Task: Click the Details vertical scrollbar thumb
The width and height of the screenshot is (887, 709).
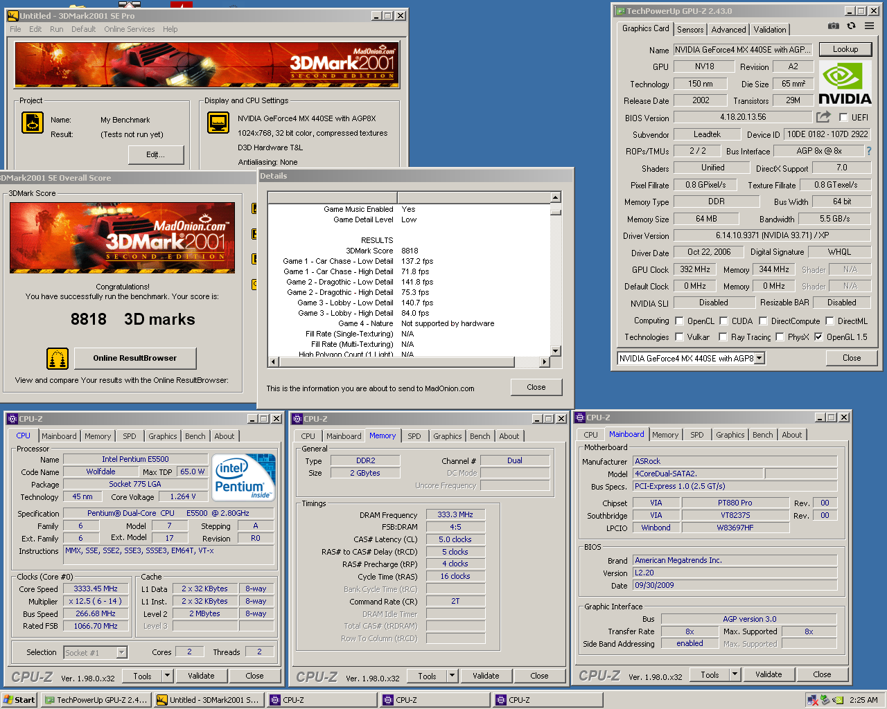Action: (556, 211)
